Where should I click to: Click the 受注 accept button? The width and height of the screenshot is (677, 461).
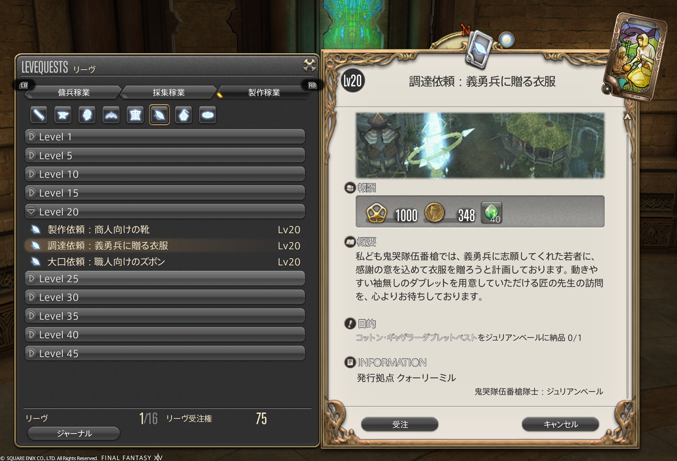point(400,424)
